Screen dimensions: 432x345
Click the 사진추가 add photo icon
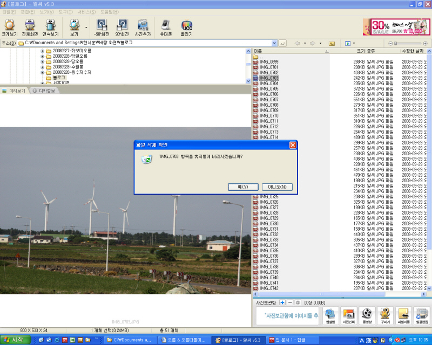(x=143, y=27)
